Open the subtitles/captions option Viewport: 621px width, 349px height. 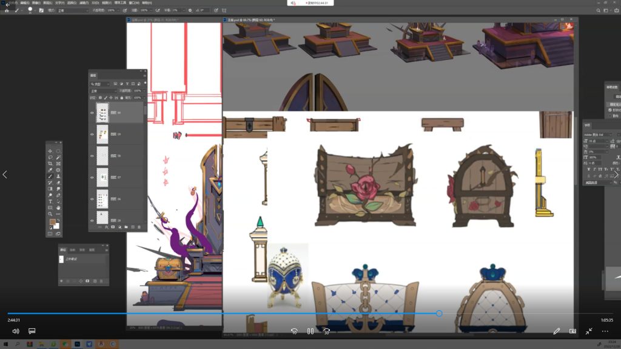(x=32, y=331)
